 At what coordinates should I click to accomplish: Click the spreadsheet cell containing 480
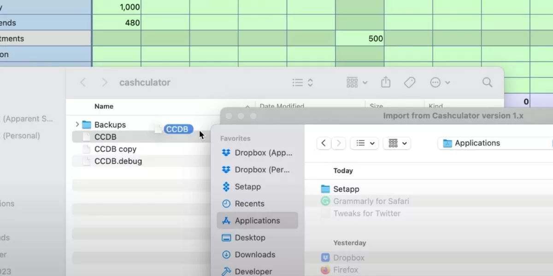click(x=117, y=23)
